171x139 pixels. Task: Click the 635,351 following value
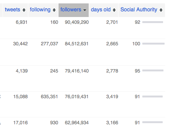[49, 97]
